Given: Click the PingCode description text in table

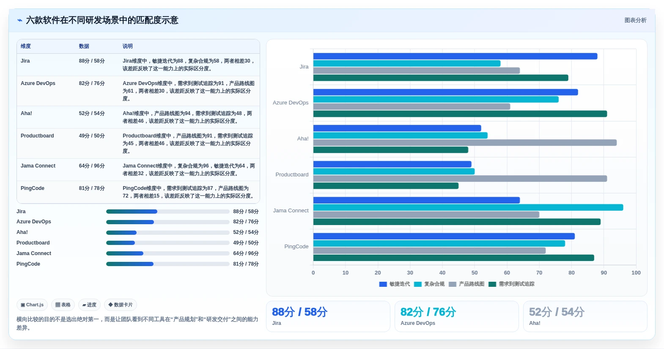Looking at the screenshot, I should point(189,192).
